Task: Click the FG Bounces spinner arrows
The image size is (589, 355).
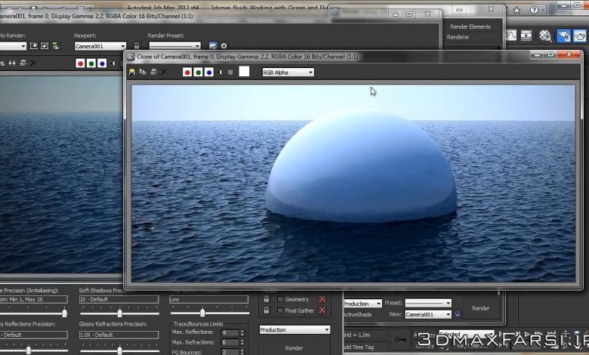Action: coord(242,352)
